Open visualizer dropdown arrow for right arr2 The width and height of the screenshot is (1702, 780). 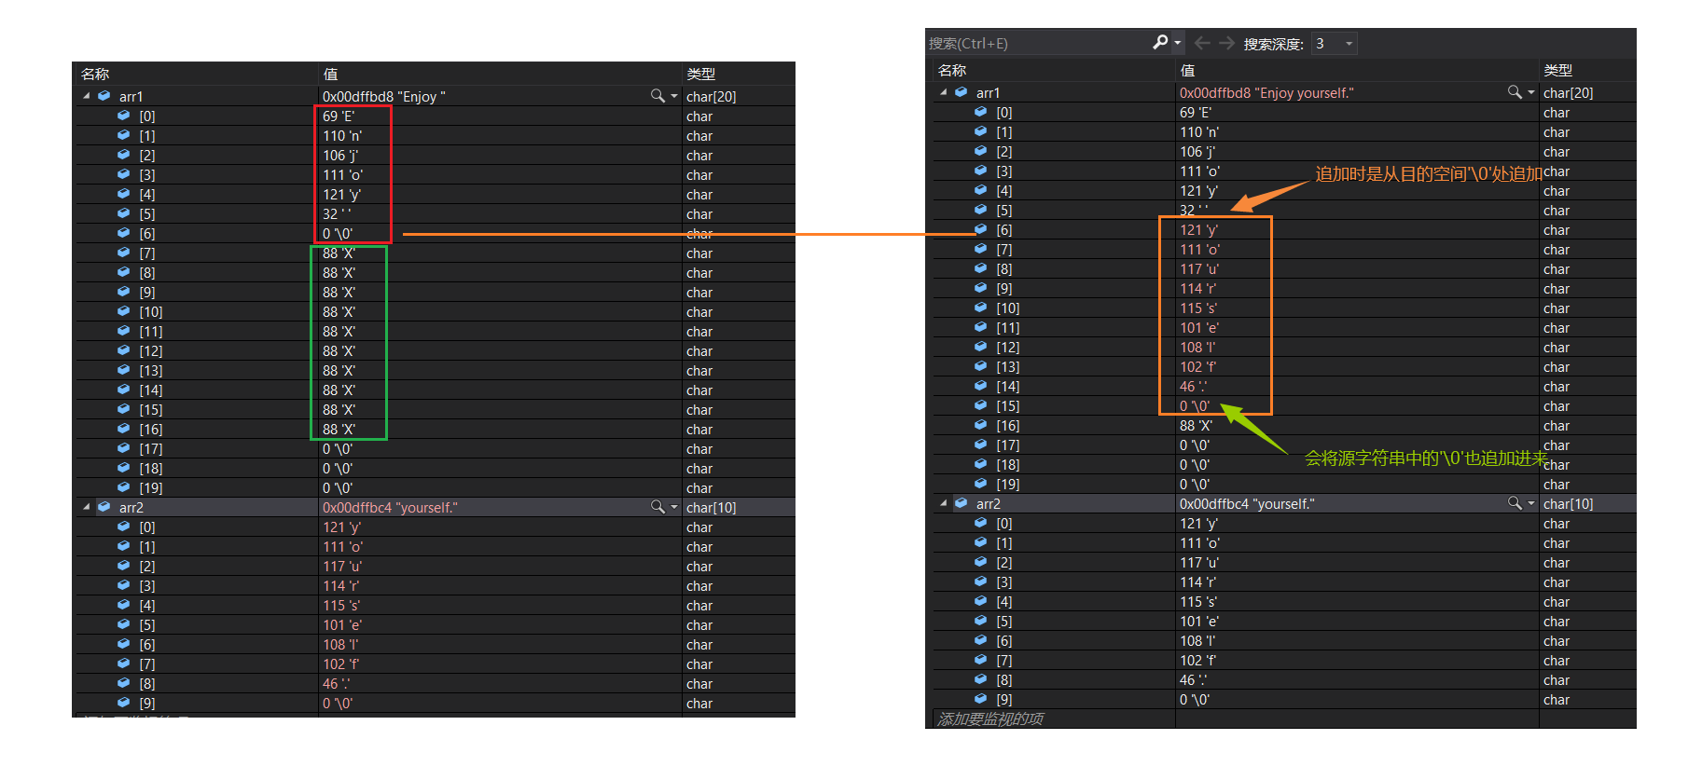click(x=1531, y=503)
